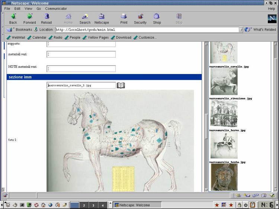Click the Forward navigation icon

click(30, 16)
